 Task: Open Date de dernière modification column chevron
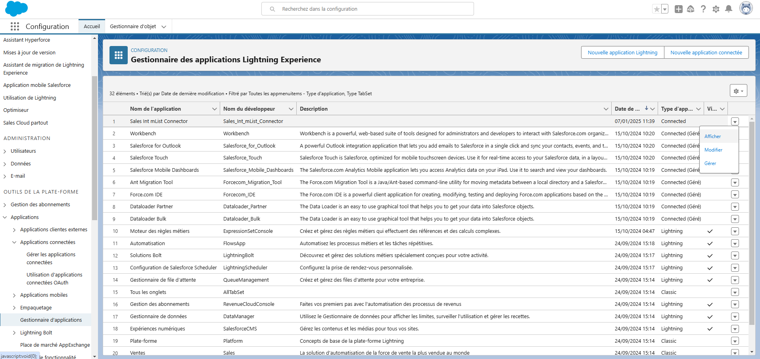(653, 109)
